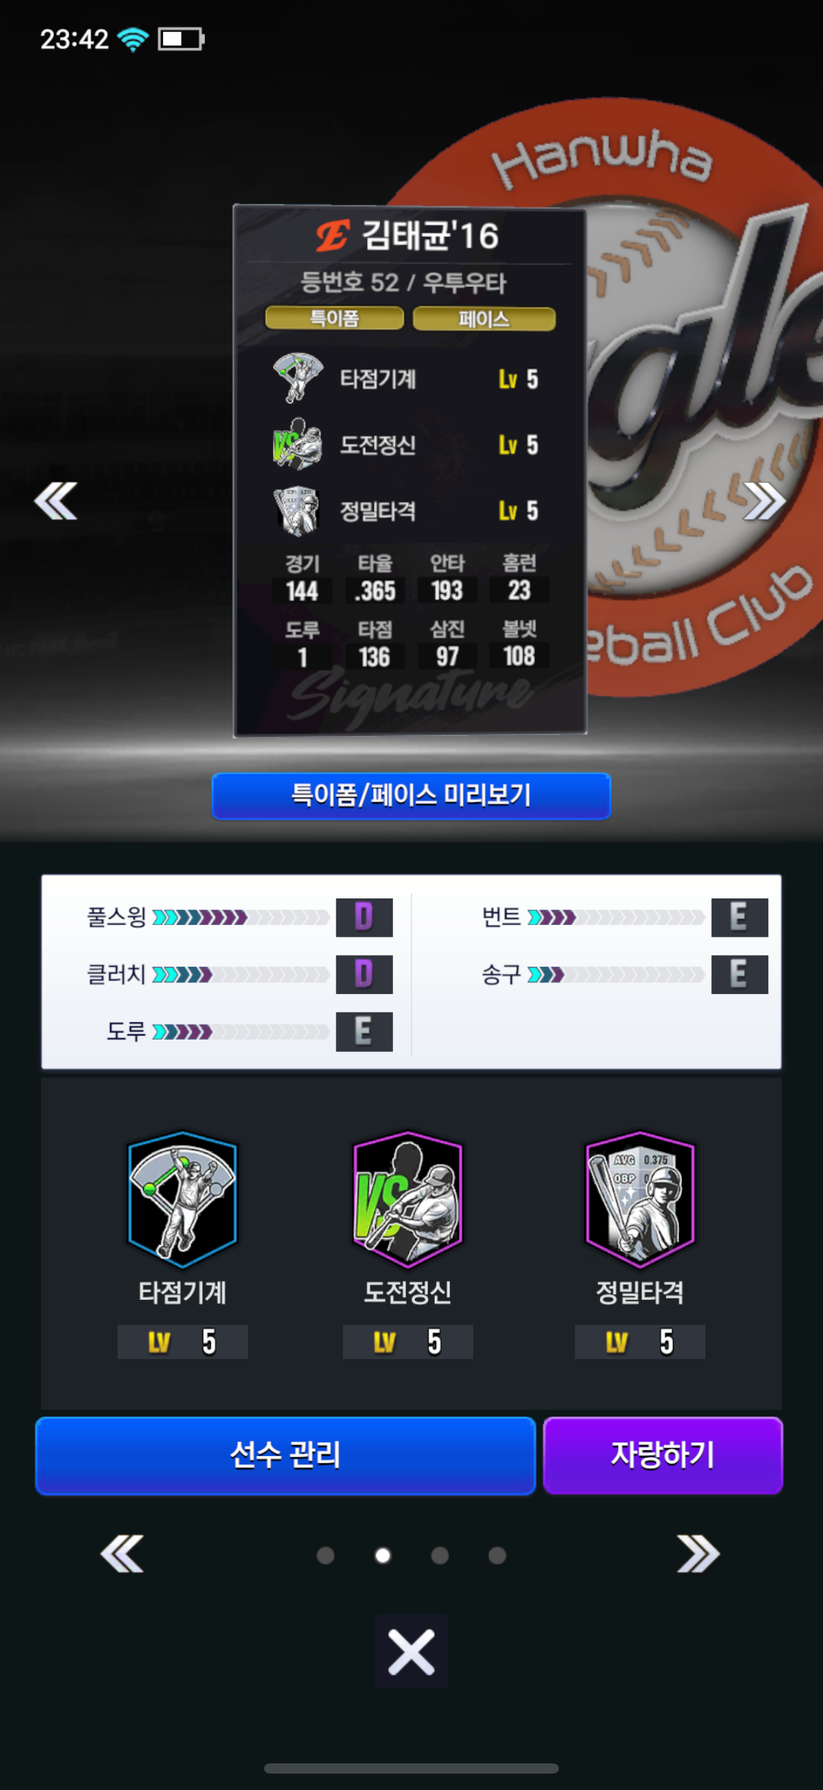The width and height of the screenshot is (823, 1790).
Task: Open 선수 관리 player management
Action: (285, 1455)
